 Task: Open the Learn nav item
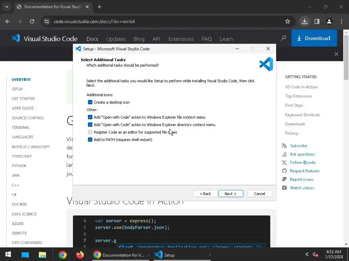click(226, 39)
